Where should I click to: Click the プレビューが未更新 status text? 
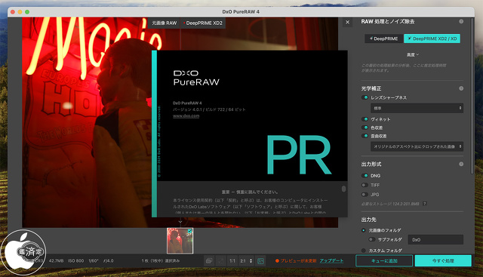tap(299, 260)
